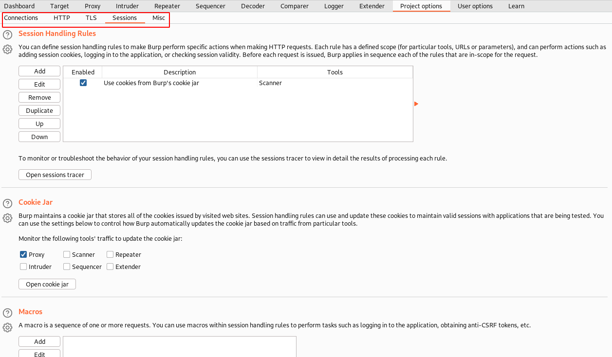Screen dimensions: 612x357
Task: Click the Cookie Jar help question icon
Action: click(x=7, y=203)
